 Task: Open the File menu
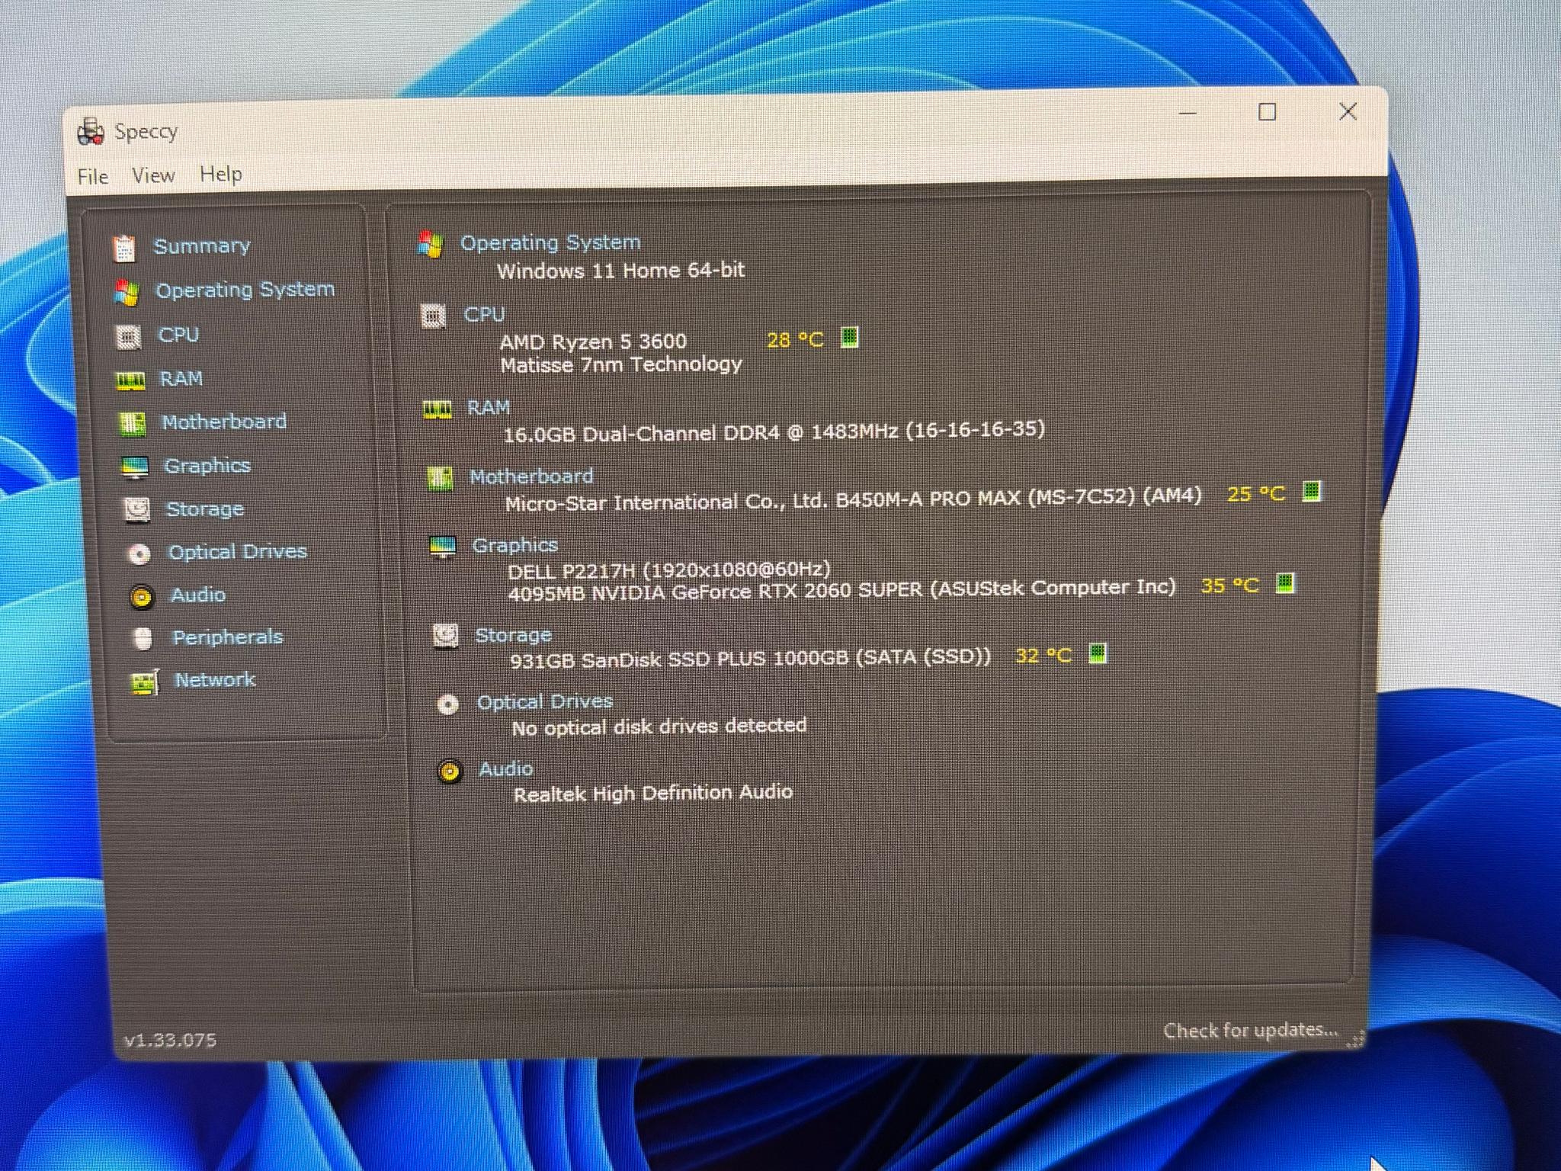click(93, 177)
